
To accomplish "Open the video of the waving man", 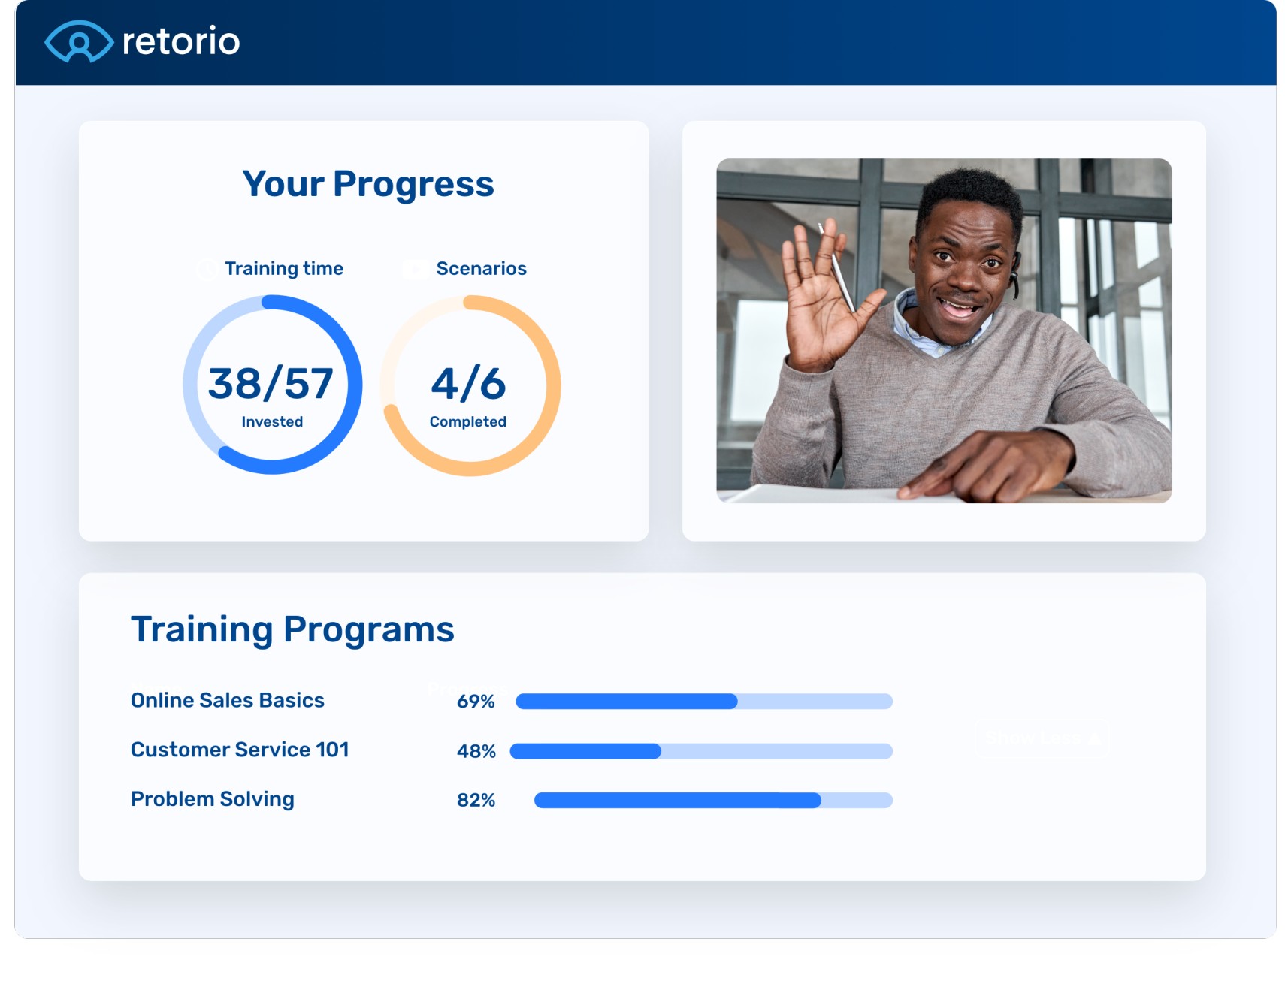I will tap(944, 331).
